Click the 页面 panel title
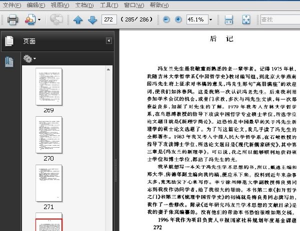The image size is (300, 231). click(29, 41)
